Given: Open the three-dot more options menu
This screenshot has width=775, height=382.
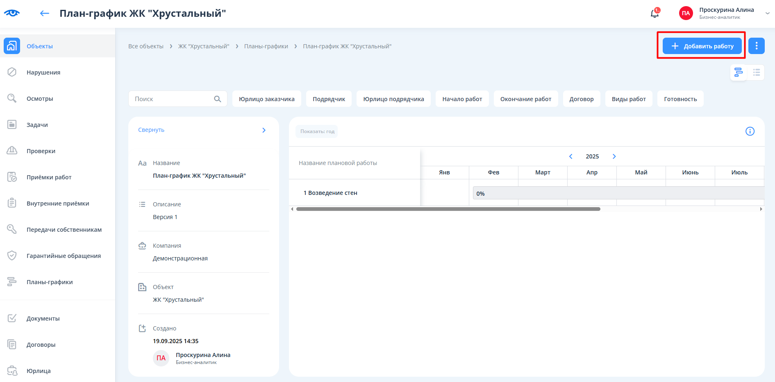Looking at the screenshot, I should [x=756, y=46].
